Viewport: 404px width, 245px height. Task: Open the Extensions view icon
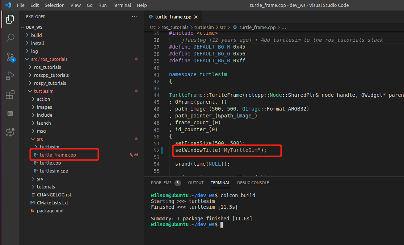(x=10, y=95)
